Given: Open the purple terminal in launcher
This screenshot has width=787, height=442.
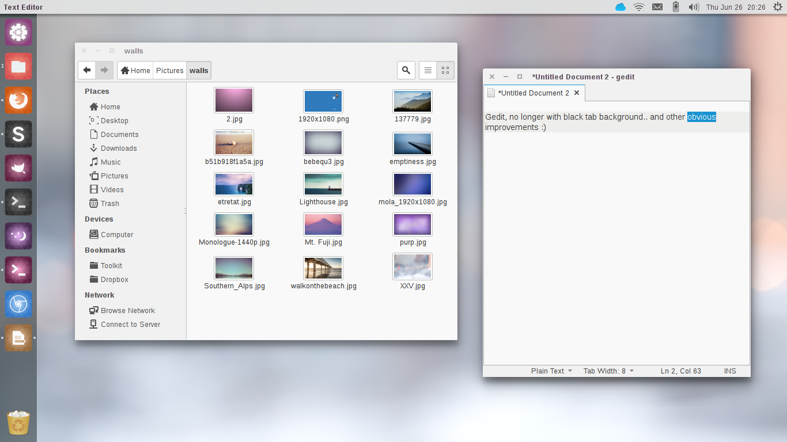Looking at the screenshot, I should (x=18, y=270).
